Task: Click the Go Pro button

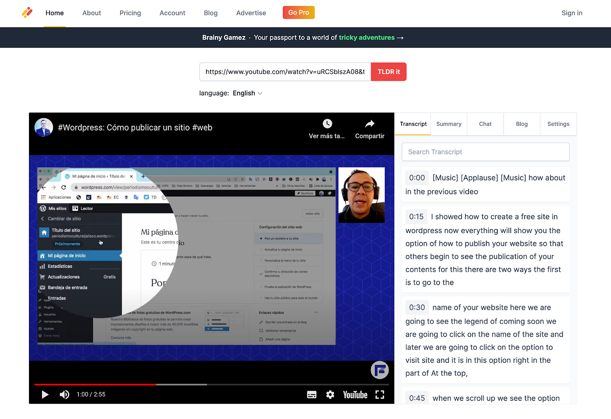Action: tap(299, 13)
